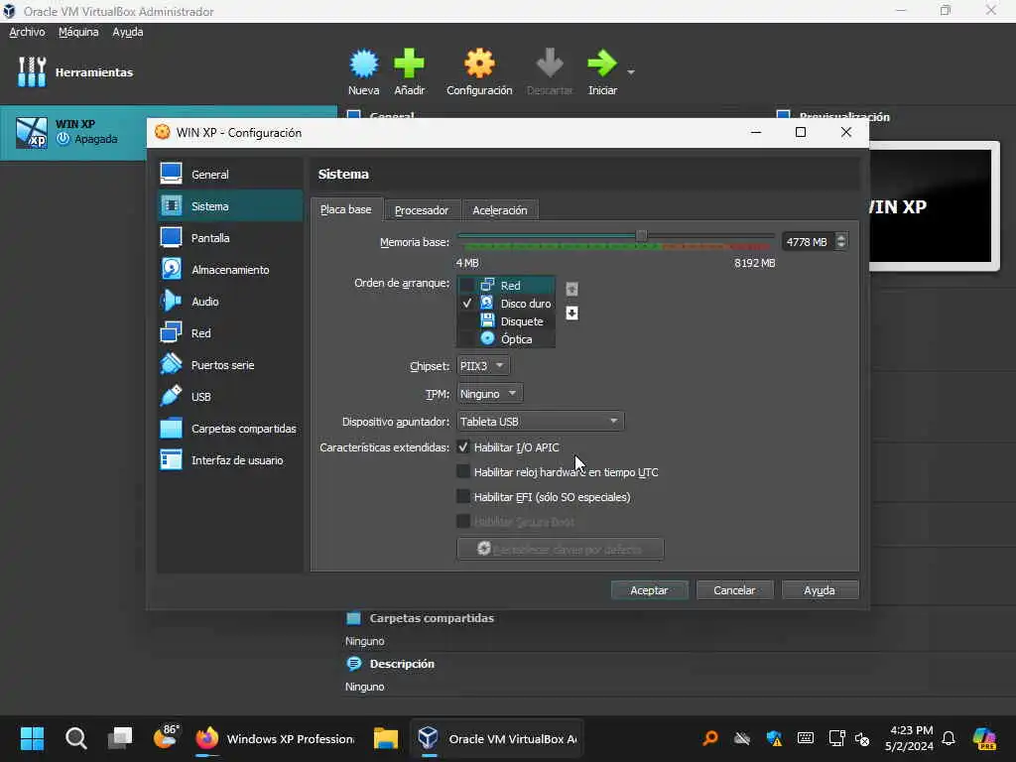Open File Explorer from taskbar

[386, 738]
